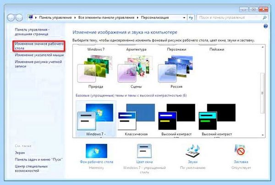Click the Пейзажи theme label
Screen dimensions: 275x185
pos(217,49)
